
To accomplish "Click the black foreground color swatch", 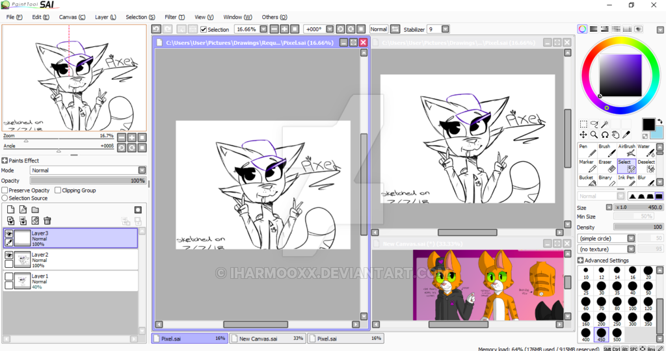I will click(648, 124).
